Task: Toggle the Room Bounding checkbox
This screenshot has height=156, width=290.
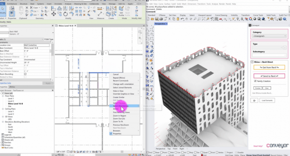Action: pyautogui.click(x=25, y=74)
